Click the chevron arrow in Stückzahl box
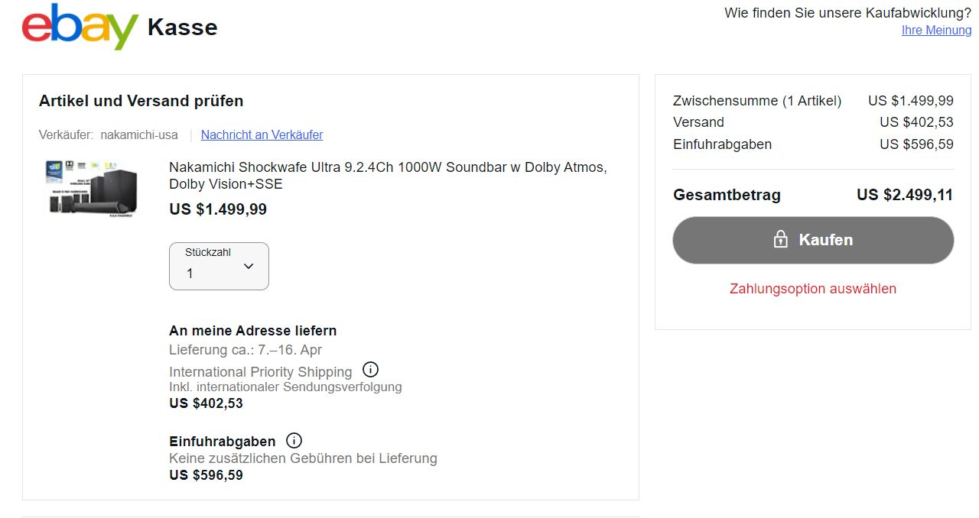The image size is (979, 518). tap(249, 266)
